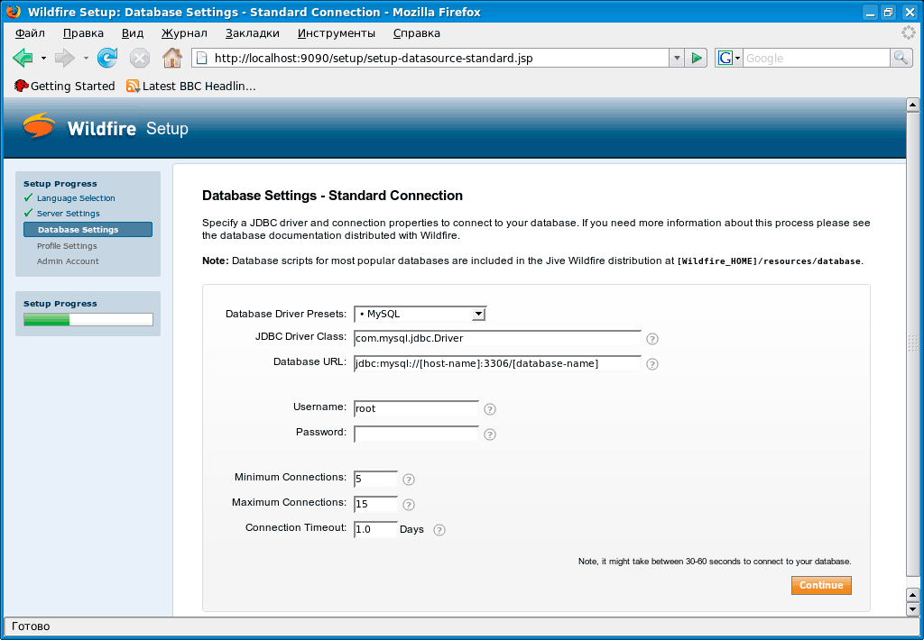924x640 pixels.
Task: Click the orange Continue button
Action: [821, 585]
